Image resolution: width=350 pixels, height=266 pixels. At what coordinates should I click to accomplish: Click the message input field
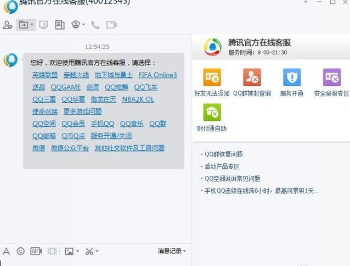[95, 263]
